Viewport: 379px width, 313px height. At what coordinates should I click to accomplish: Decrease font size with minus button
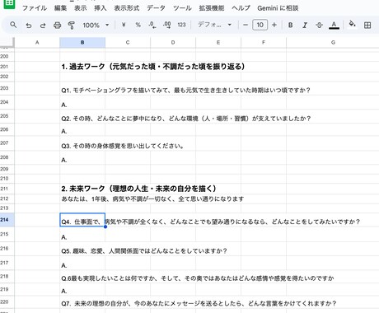coord(246,25)
